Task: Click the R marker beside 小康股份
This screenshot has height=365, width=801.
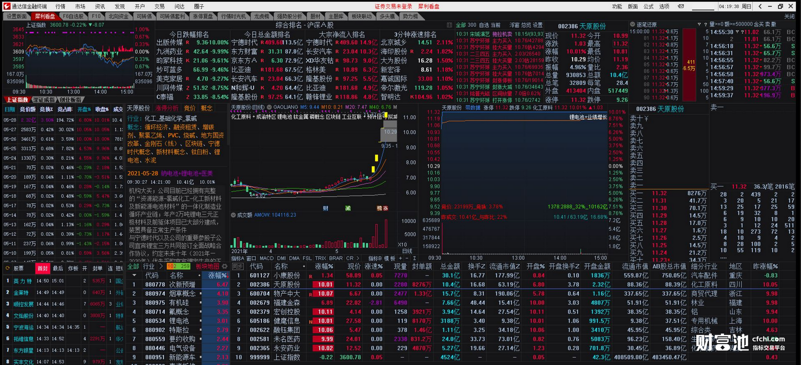Action: pos(311,276)
